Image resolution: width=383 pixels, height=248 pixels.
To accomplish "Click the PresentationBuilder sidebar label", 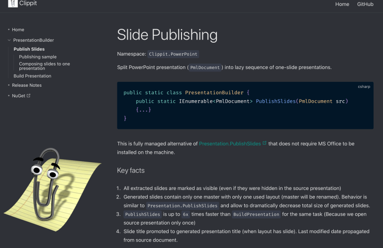I will (x=33, y=40).
